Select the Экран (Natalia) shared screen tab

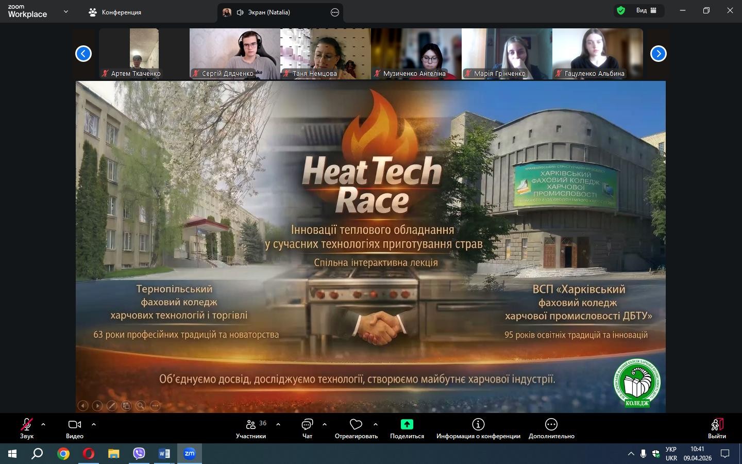tap(269, 12)
